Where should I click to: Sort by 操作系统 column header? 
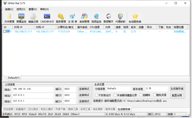[x=82, y=27]
